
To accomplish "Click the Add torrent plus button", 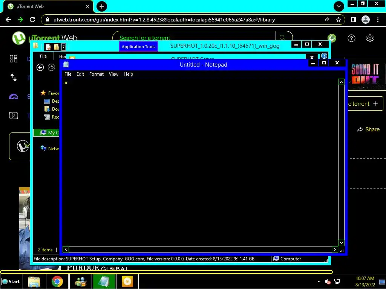I will tap(366, 103).
